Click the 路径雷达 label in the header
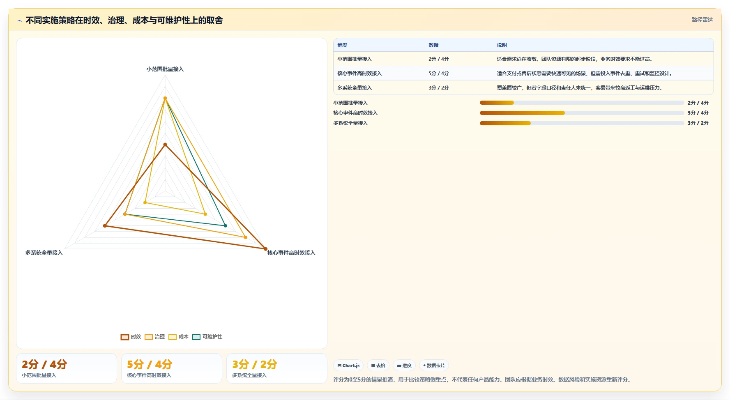 coord(702,20)
